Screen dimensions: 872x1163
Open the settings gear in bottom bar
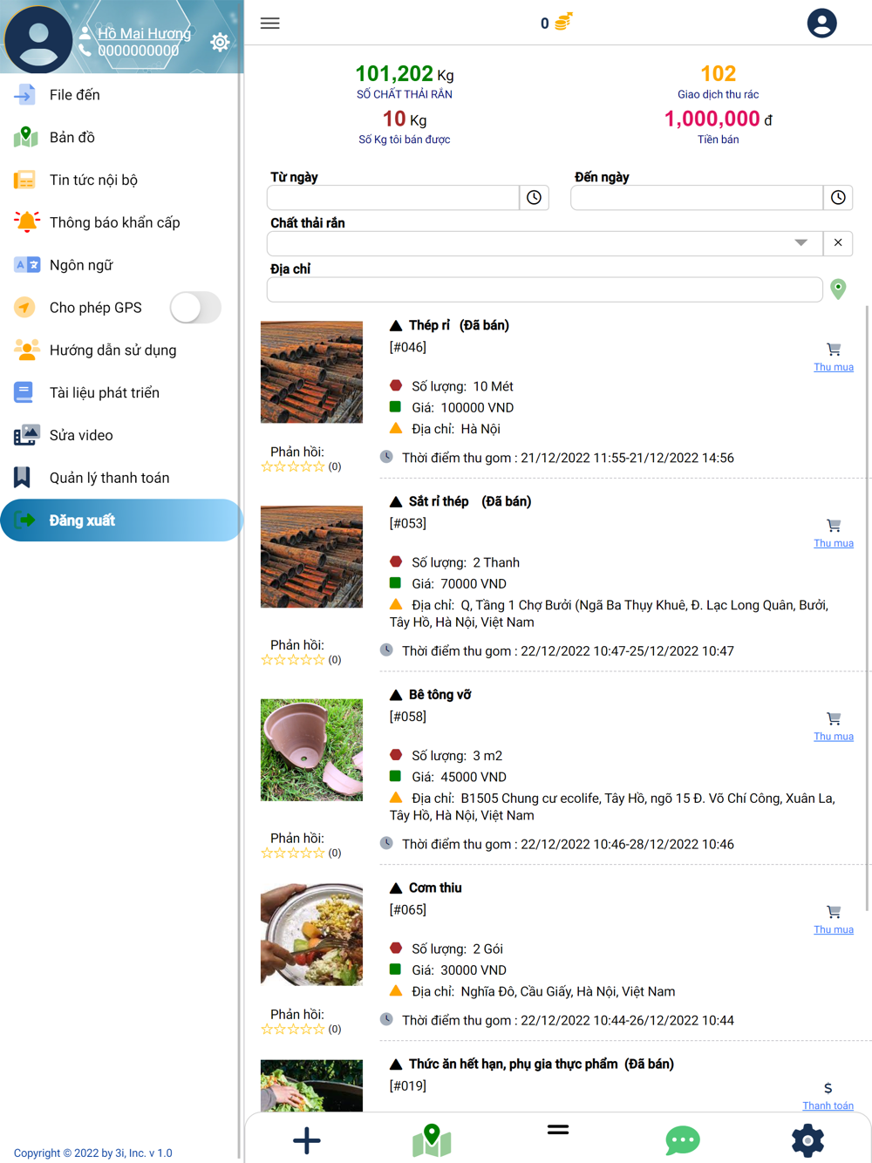pos(807,1140)
